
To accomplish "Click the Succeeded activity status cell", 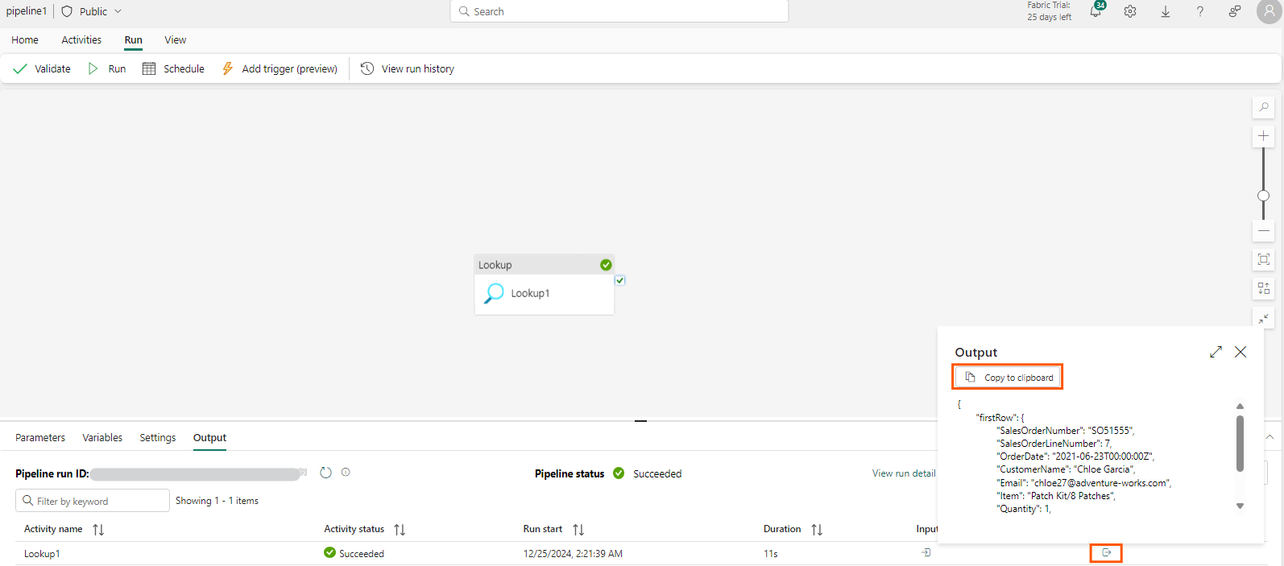I will [x=354, y=553].
